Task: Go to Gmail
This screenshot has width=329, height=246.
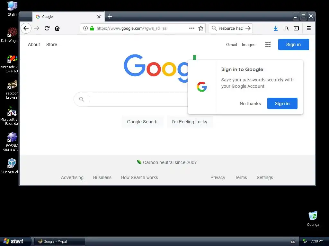Action: coord(231,45)
